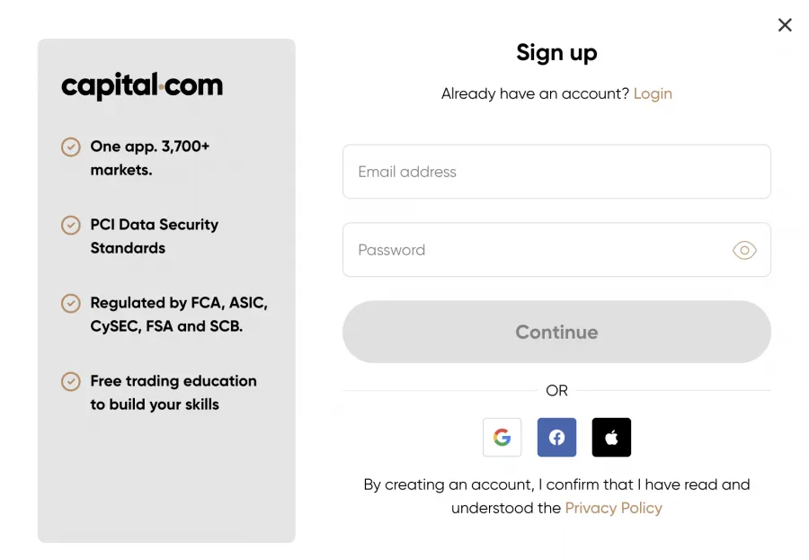The image size is (809, 560).
Task: Click 'Already have an account?' text
Action: click(x=534, y=93)
